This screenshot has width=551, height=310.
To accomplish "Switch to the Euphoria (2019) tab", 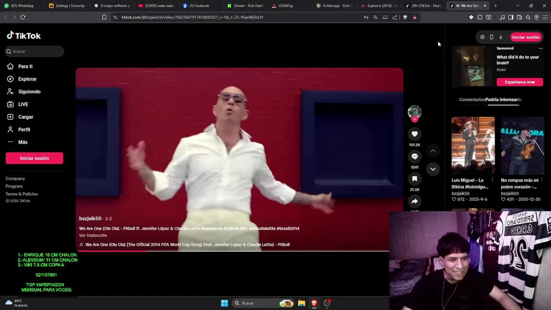I will point(380,6).
